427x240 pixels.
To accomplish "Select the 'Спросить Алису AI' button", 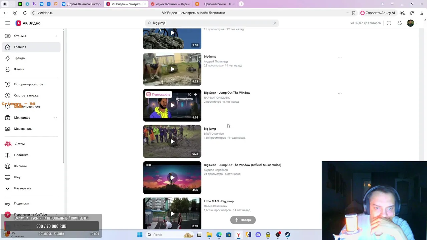I will (x=378, y=13).
